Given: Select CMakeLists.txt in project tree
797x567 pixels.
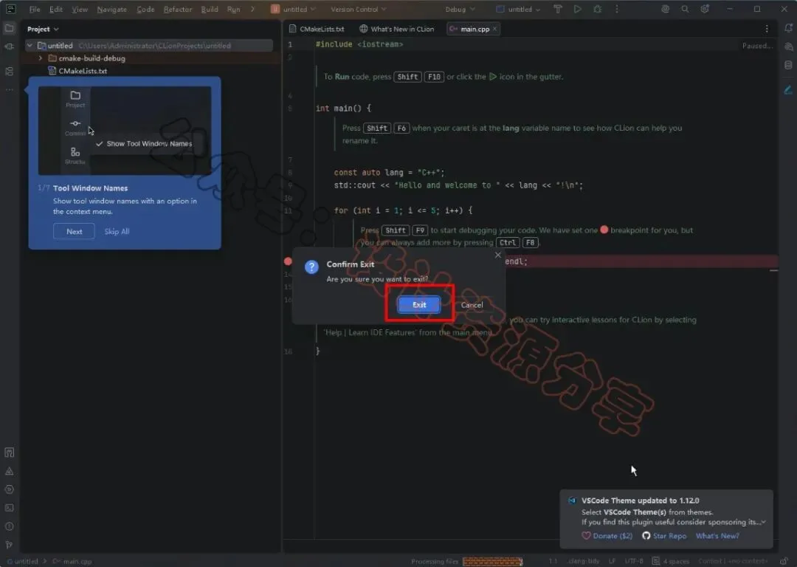Looking at the screenshot, I should point(83,71).
